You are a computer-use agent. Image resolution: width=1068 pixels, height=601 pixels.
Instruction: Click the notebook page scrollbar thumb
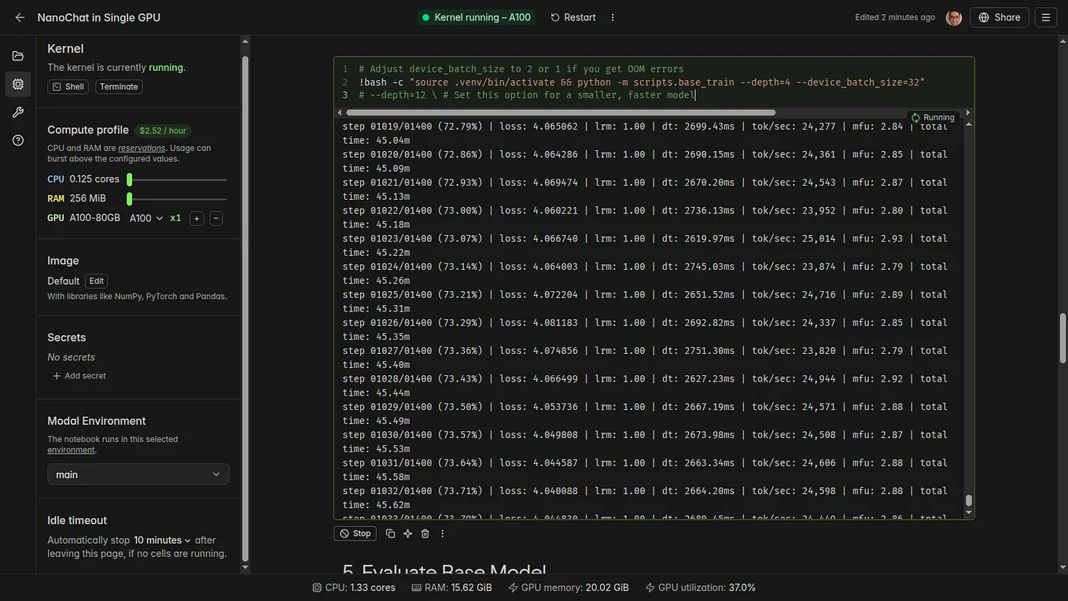point(1062,337)
